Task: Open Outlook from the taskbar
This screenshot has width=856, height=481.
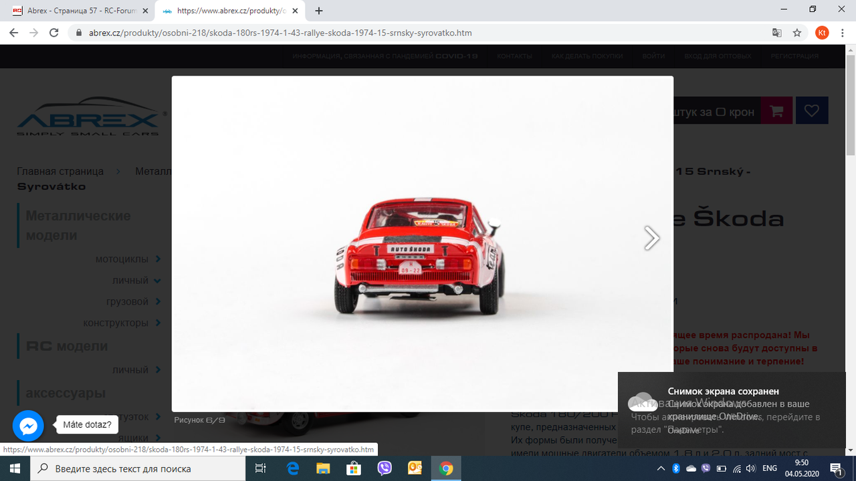Action: (415, 468)
